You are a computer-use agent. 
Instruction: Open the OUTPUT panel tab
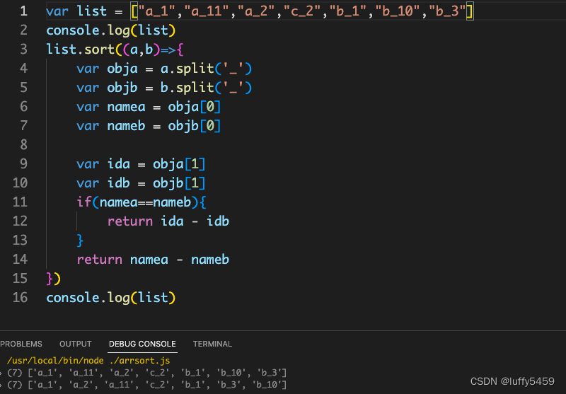pos(76,344)
